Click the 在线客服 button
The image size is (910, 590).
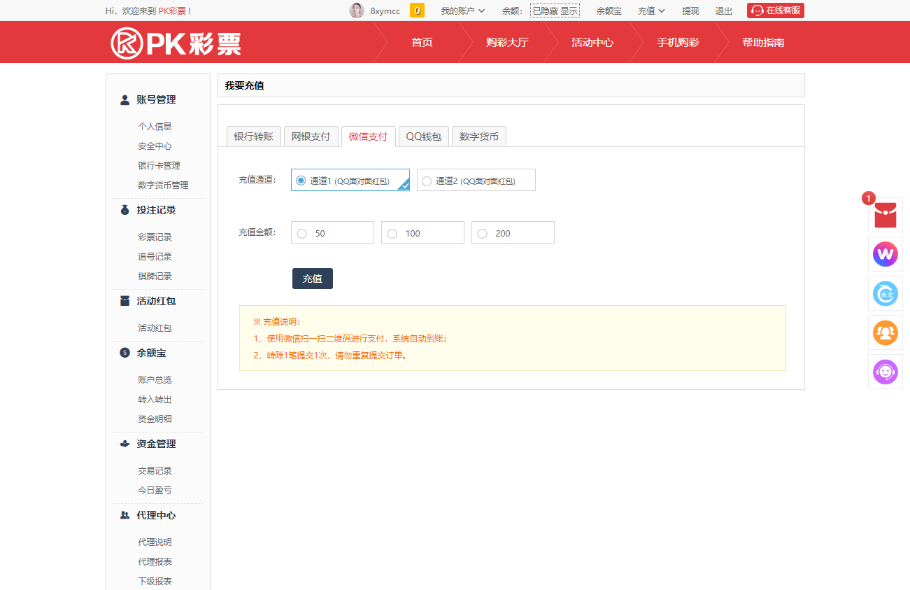775,10
